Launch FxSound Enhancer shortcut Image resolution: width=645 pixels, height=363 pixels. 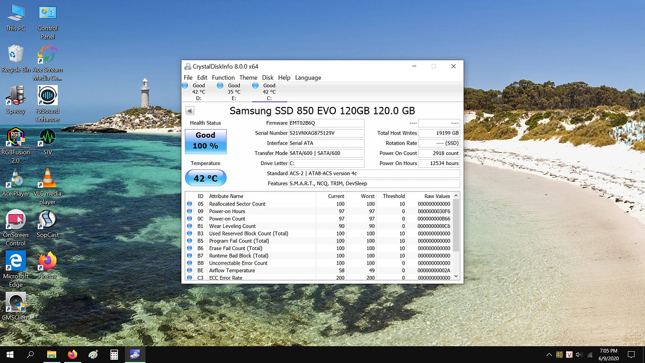click(x=48, y=104)
